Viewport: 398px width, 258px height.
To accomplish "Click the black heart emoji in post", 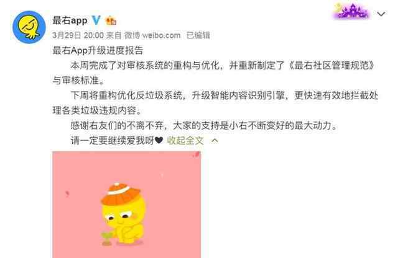I will tap(159, 140).
